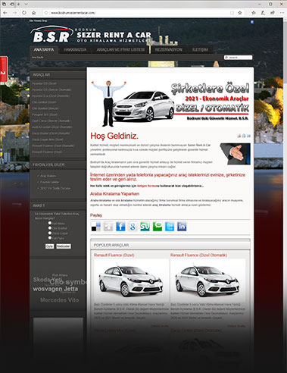
Task: Share page via Twitter icon
Action: (x=170, y=226)
